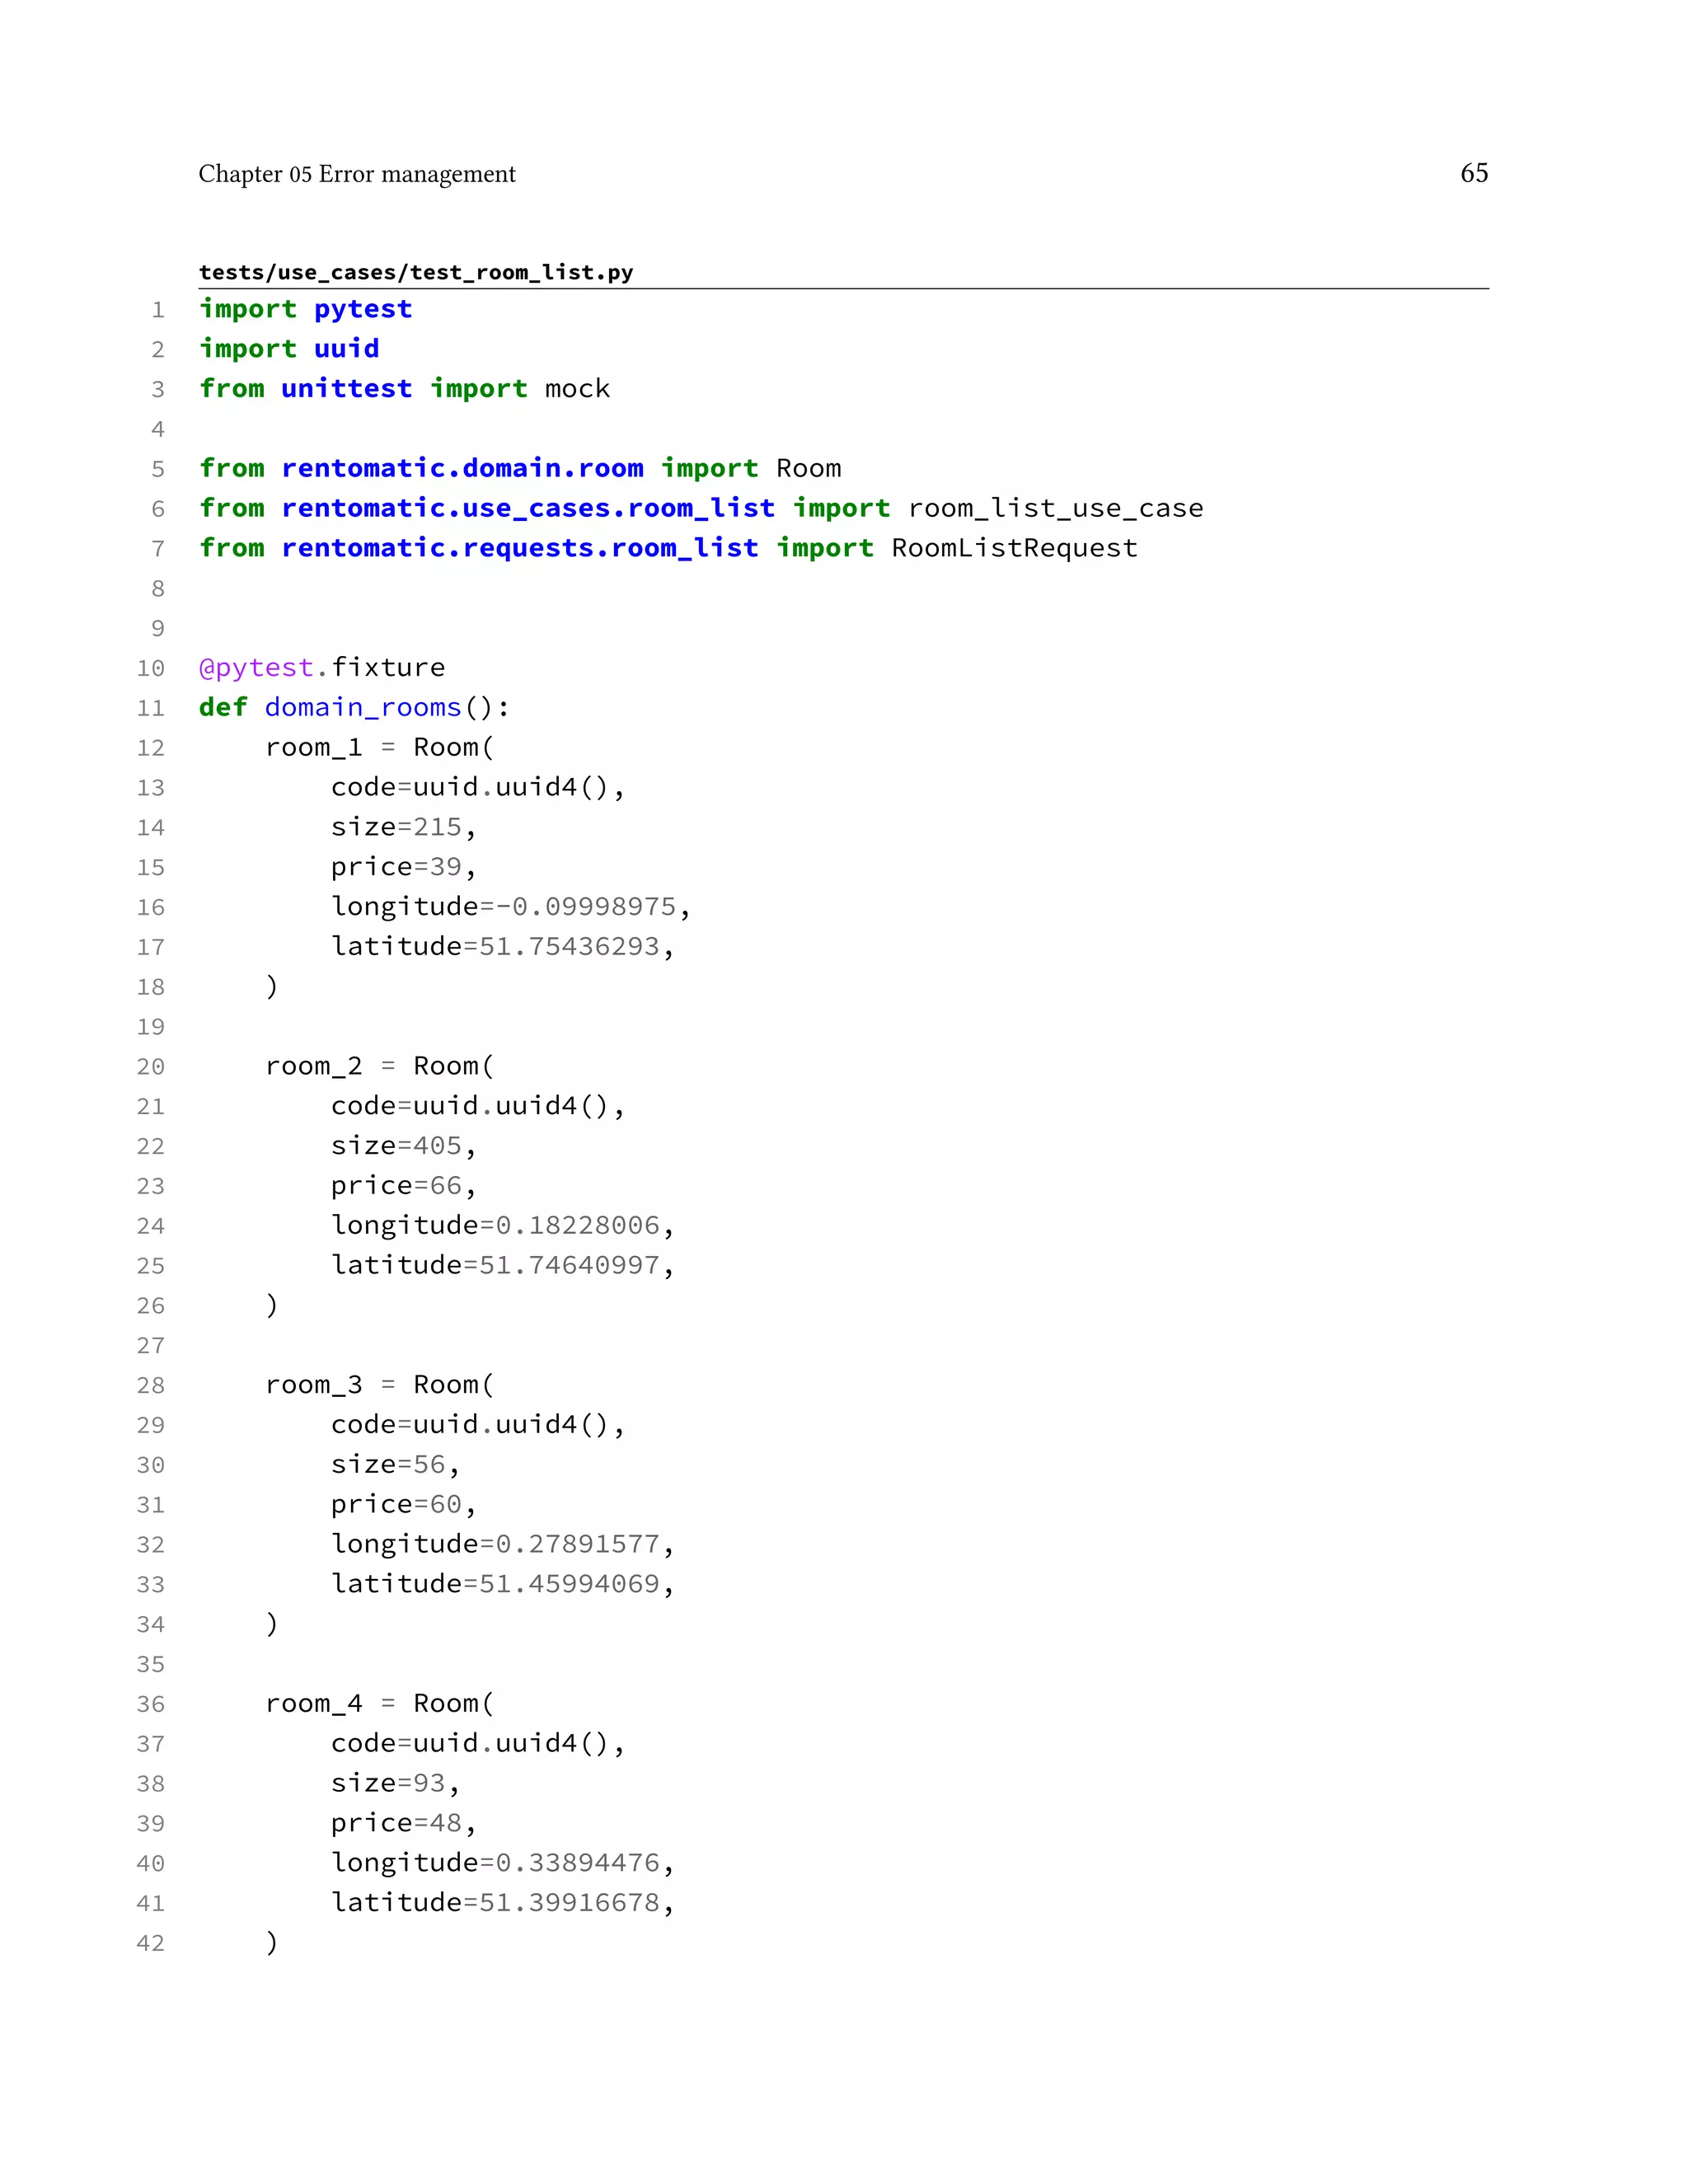Click the page header 'Chapter 05 Error management'
The image size is (1688, 2184).
(357, 174)
